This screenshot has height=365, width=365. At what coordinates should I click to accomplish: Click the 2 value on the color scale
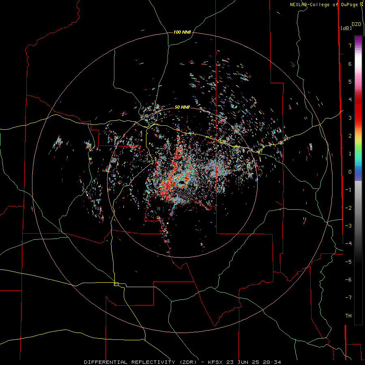[x=350, y=136]
